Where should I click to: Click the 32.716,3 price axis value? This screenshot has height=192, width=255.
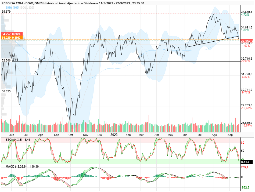pyautogui.click(x=247, y=59)
